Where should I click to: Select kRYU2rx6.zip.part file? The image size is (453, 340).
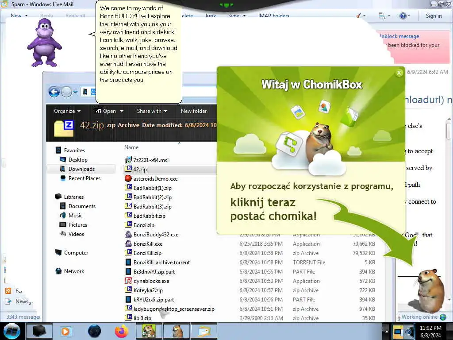click(x=154, y=300)
